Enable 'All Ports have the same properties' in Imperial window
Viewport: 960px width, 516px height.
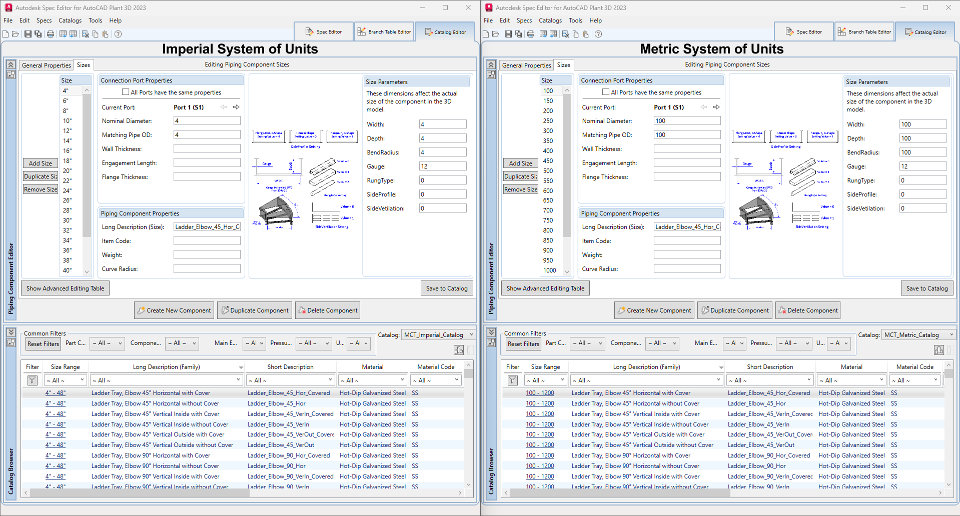(x=126, y=92)
